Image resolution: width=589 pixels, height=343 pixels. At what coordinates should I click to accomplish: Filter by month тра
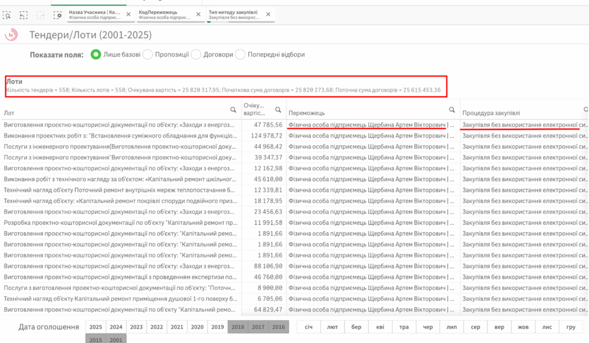coord(404,327)
